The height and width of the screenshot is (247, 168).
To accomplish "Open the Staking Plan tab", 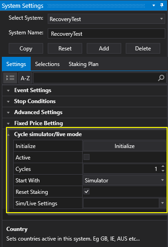I will (84, 64).
